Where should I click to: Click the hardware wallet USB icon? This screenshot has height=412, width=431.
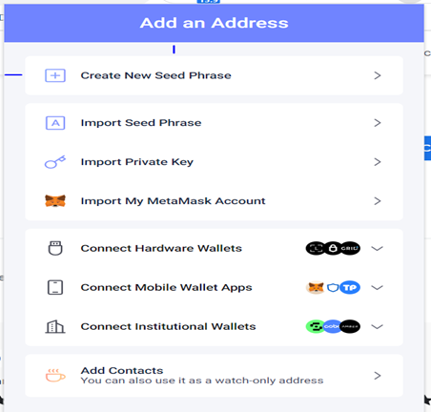click(x=55, y=248)
